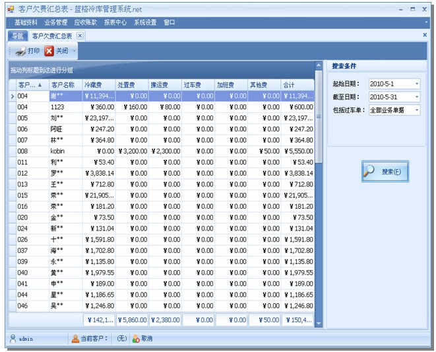Open the 报表中心 menu

coord(115,22)
